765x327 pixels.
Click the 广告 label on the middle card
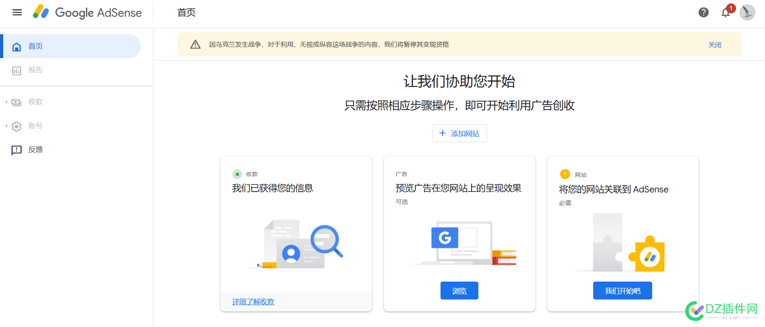pos(401,174)
